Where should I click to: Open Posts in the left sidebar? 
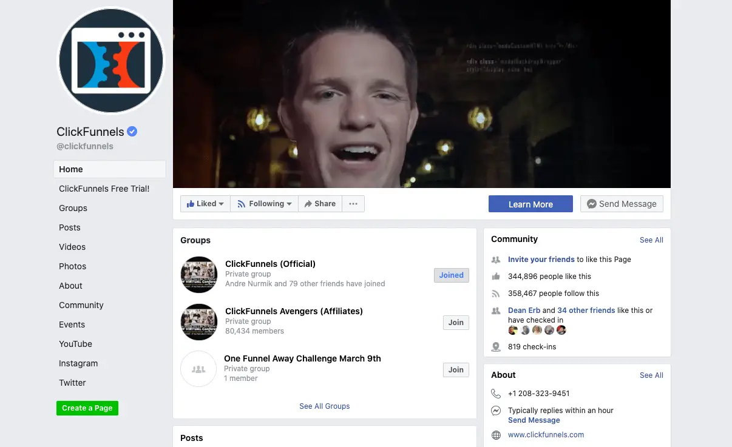tap(70, 227)
